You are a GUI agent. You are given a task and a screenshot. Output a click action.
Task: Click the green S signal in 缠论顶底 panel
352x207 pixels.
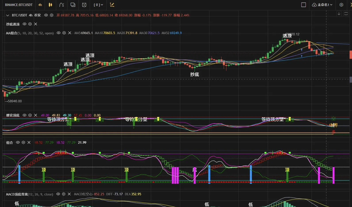click(x=68, y=123)
